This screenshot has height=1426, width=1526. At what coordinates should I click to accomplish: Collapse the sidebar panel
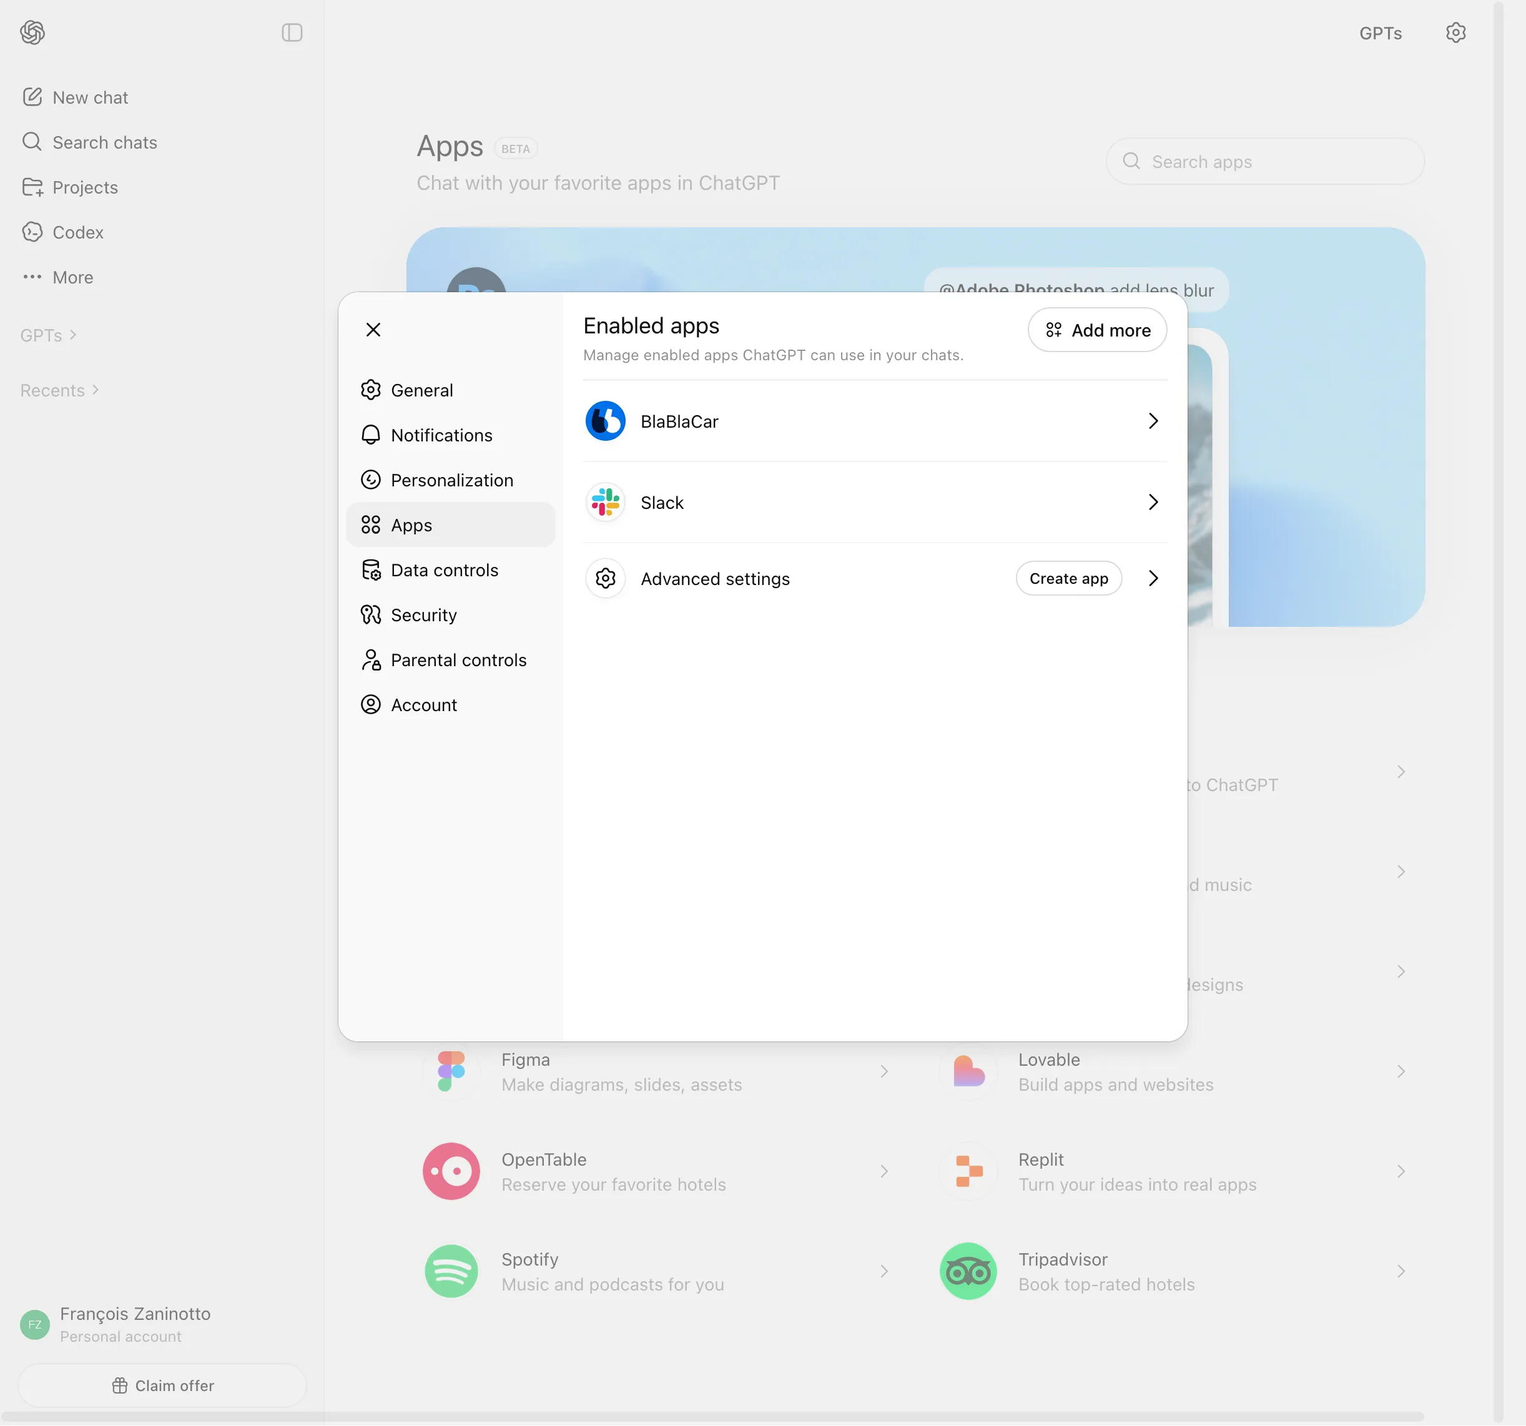coord(292,33)
